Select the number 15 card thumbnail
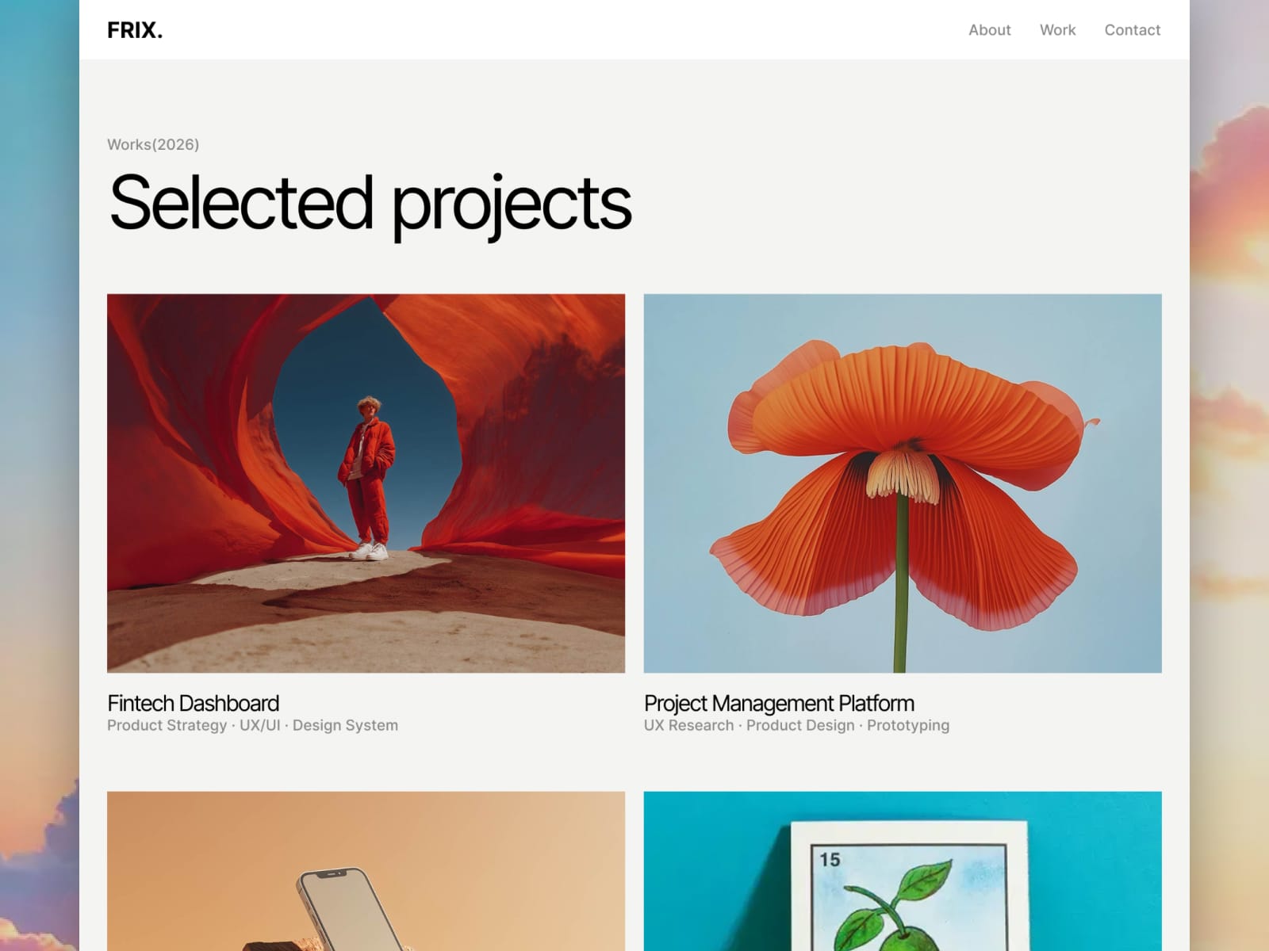Screen dimensions: 1269x951 tap(903, 871)
